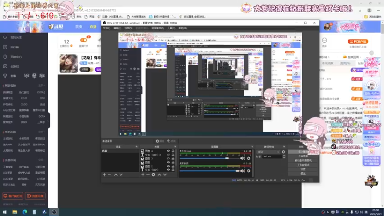Open the transition type dropdown showing 渐变
Screen dimensions: 384x216
(x=268, y=152)
